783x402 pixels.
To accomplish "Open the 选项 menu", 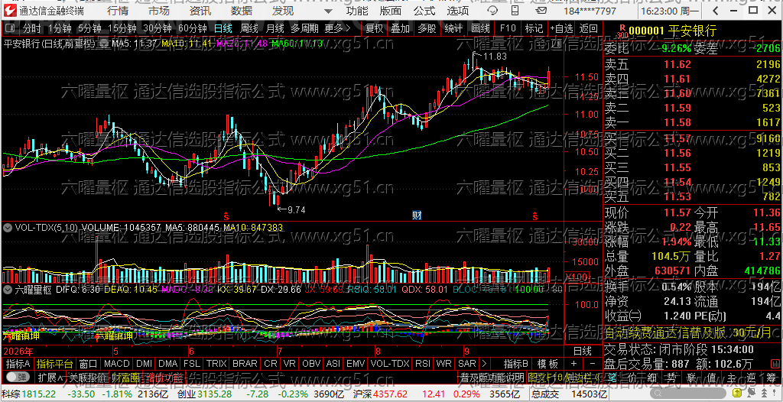I will (458, 11).
